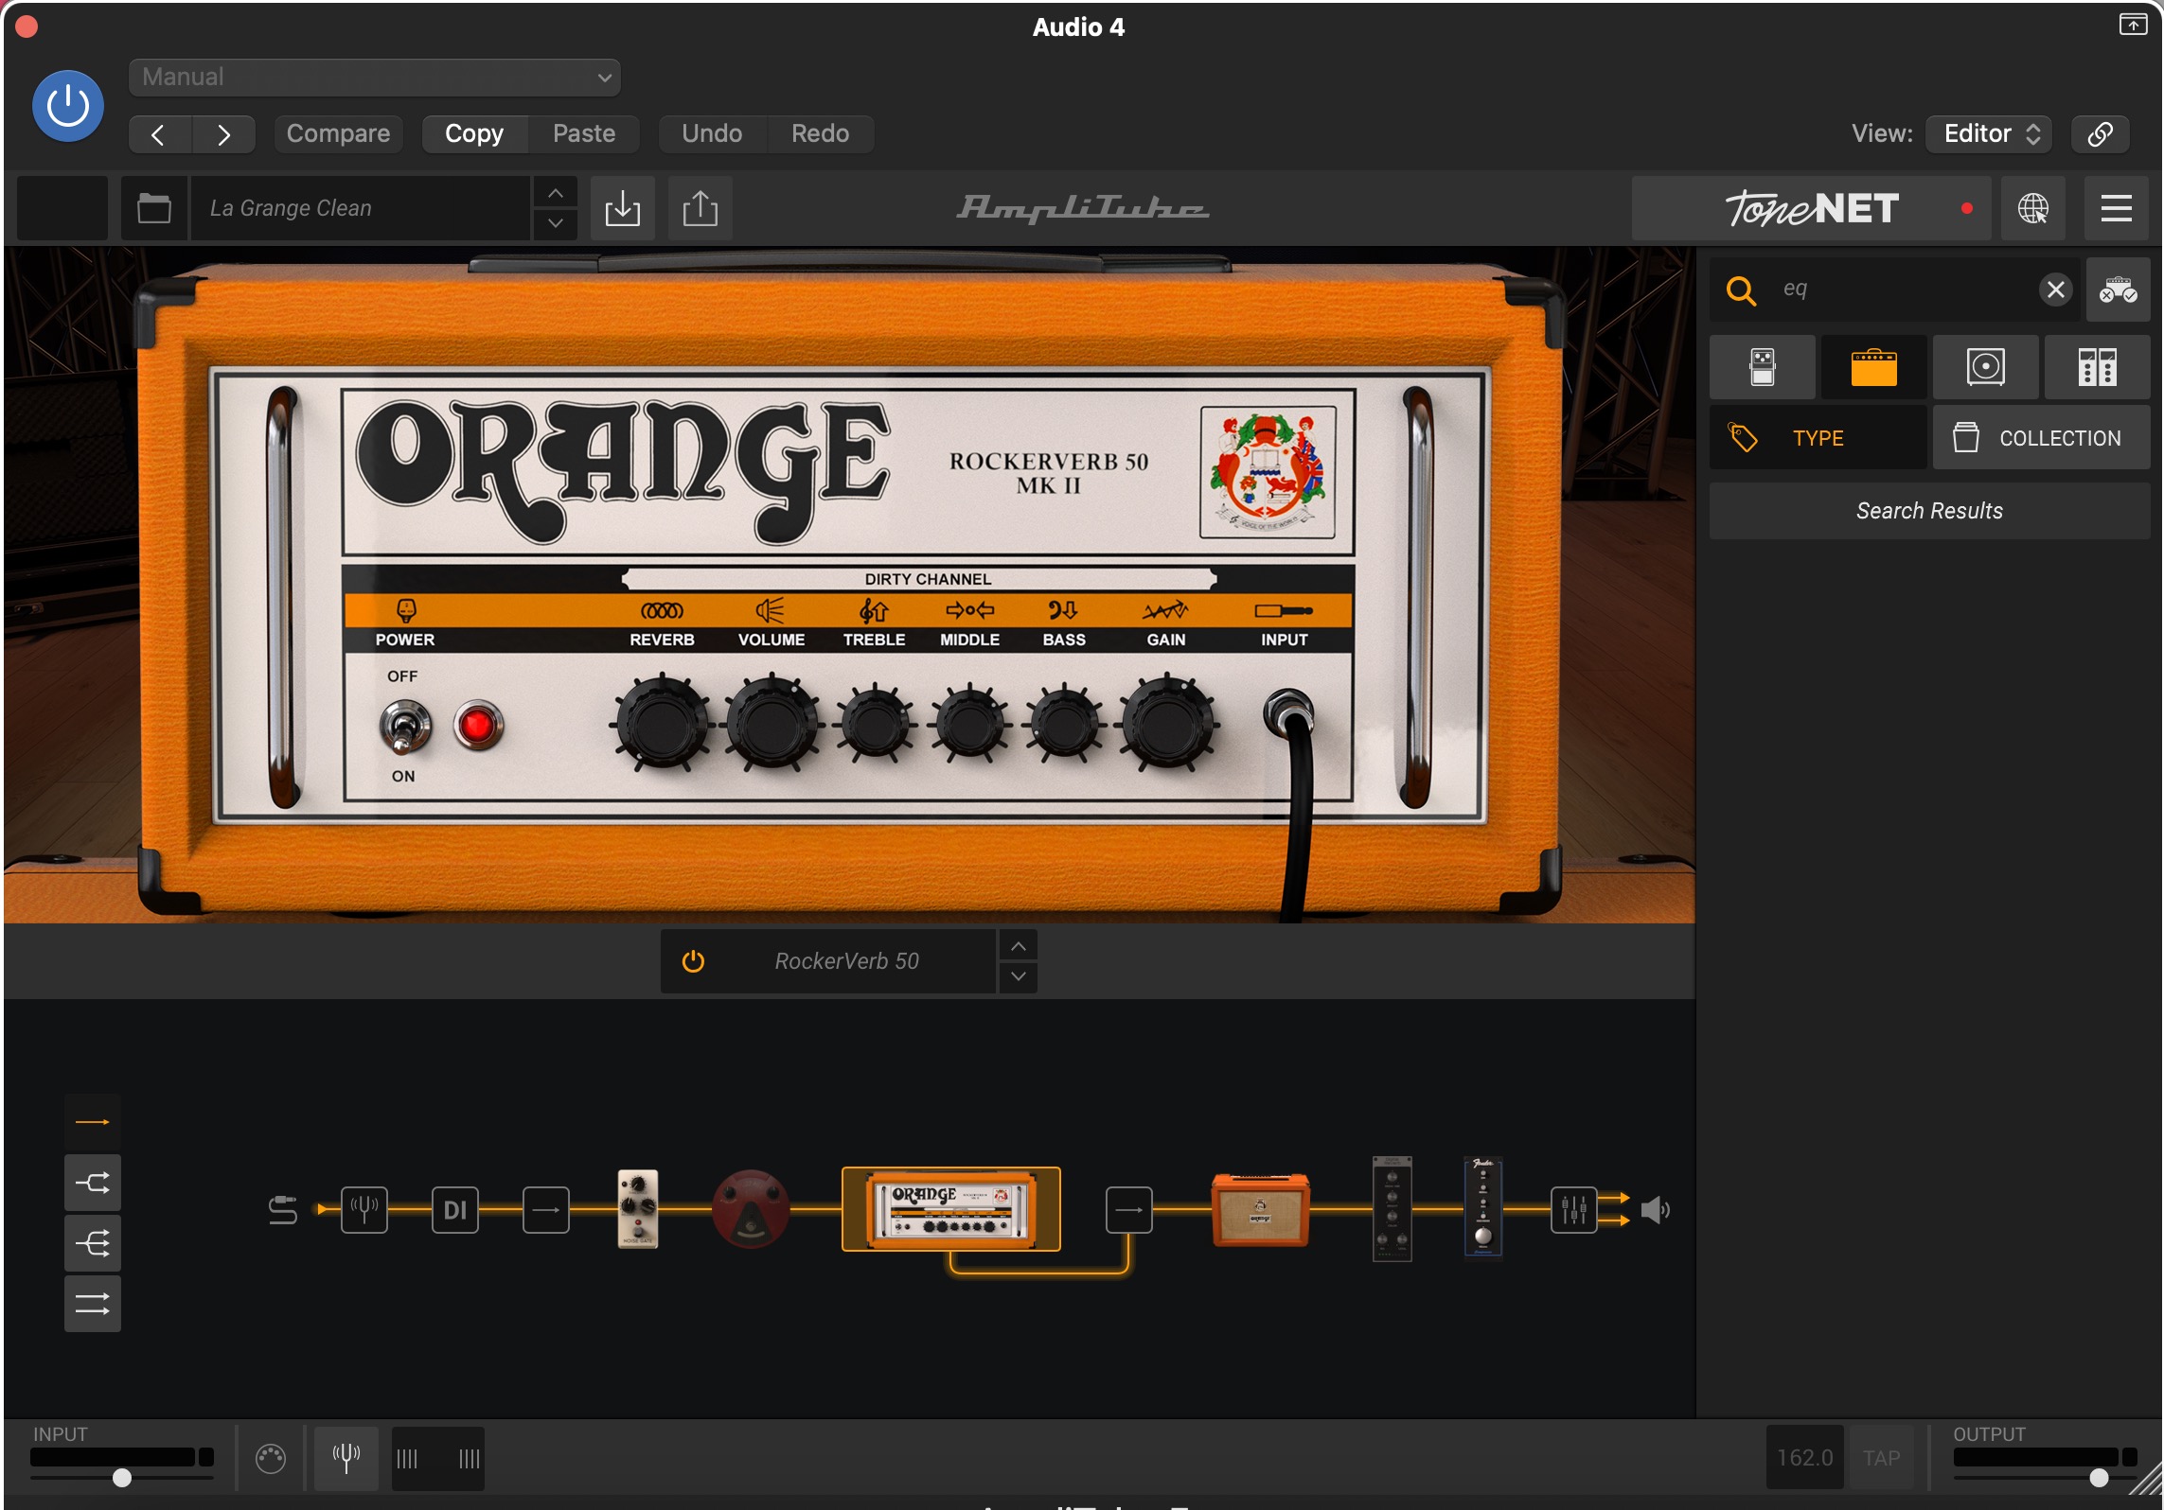Switch to COLLECTION filter tab

pyautogui.click(x=2042, y=438)
